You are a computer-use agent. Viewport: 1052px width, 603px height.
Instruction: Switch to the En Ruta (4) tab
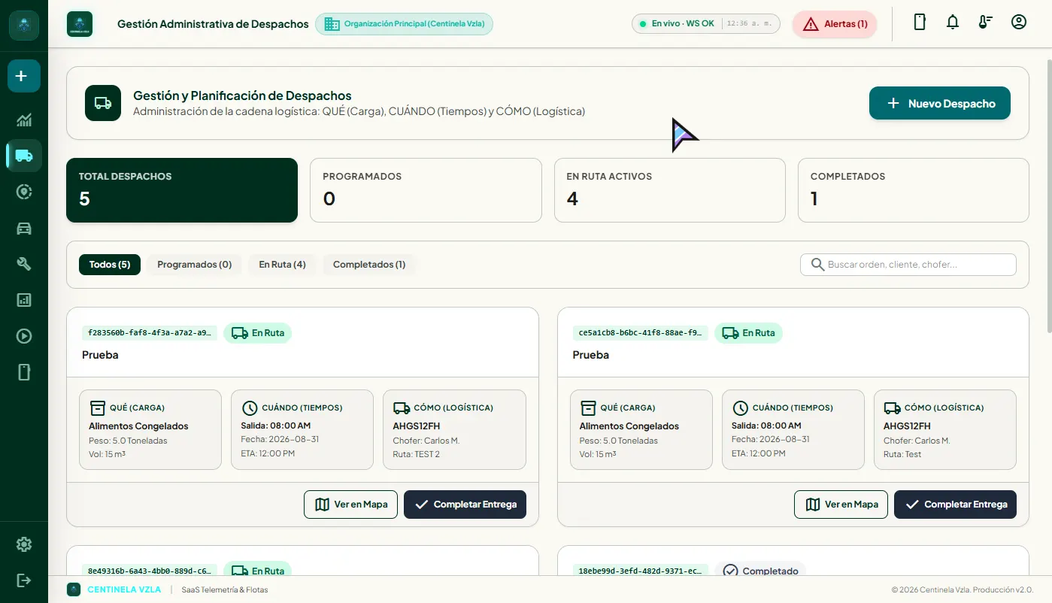point(282,265)
